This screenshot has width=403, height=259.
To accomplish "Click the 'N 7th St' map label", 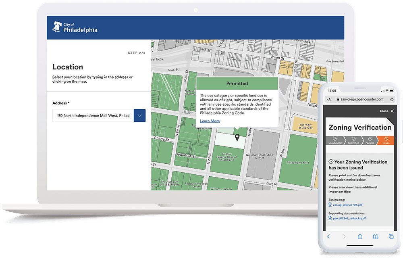I will click(209, 159).
